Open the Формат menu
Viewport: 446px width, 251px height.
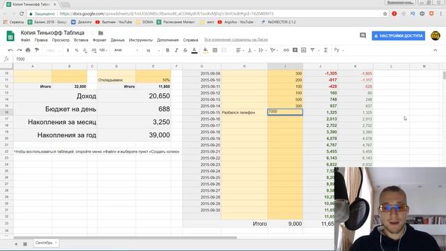point(99,40)
